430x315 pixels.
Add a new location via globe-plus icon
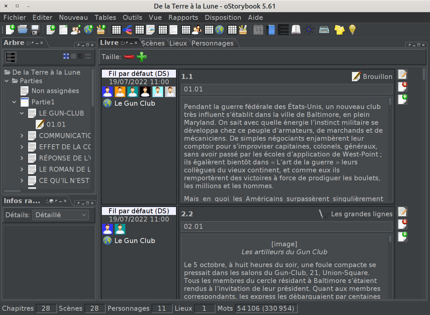(x=88, y=30)
